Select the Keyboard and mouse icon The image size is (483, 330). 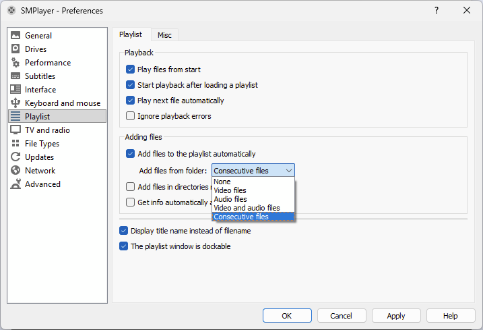[x=15, y=103]
